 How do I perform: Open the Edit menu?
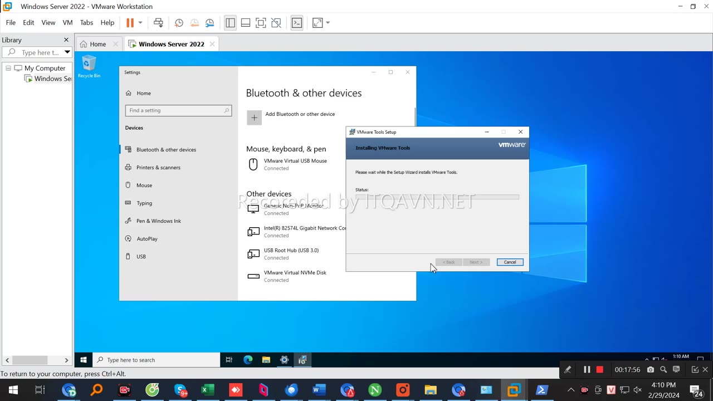pyautogui.click(x=28, y=23)
